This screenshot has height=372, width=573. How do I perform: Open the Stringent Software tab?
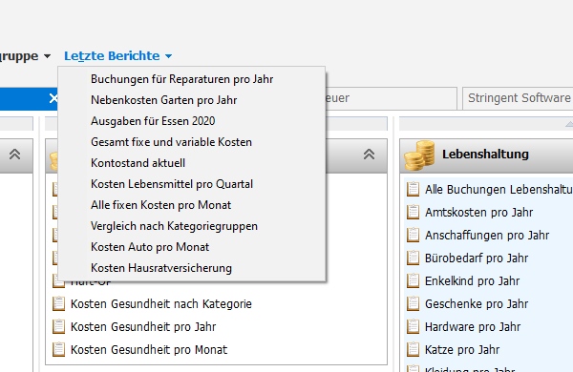(518, 98)
